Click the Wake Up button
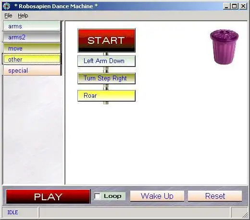The height and width of the screenshot is (220, 250). tap(157, 196)
